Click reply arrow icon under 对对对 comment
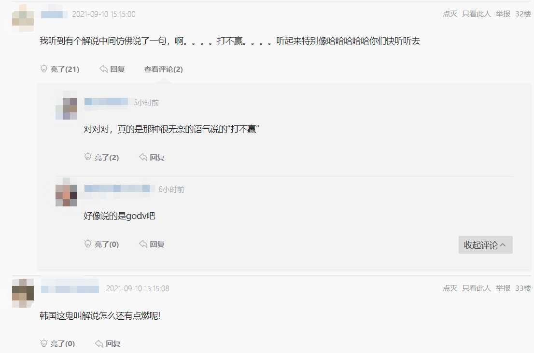The height and width of the screenshot is (353, 534). (x=143, y=157)
